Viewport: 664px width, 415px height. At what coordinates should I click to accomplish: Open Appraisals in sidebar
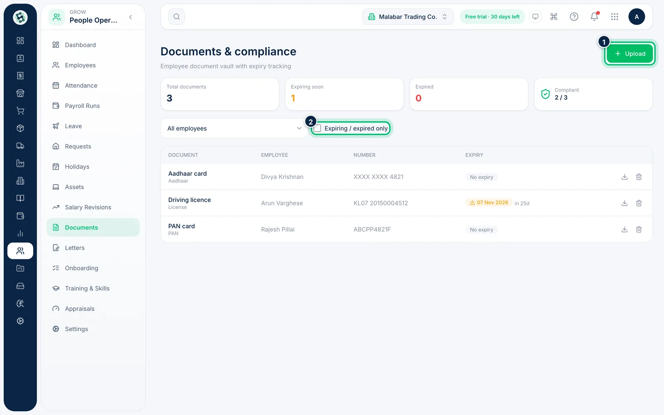click(x=93, y=309)
